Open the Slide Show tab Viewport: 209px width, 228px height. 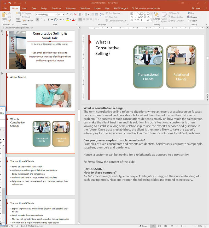[x=85, y=8]
